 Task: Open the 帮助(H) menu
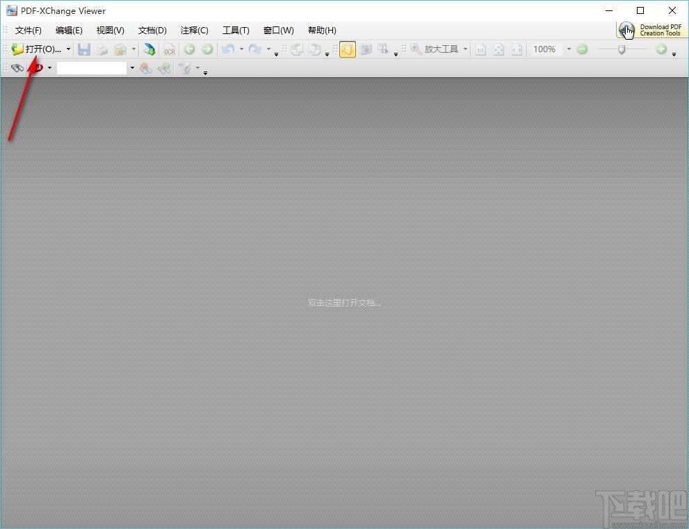322,31
